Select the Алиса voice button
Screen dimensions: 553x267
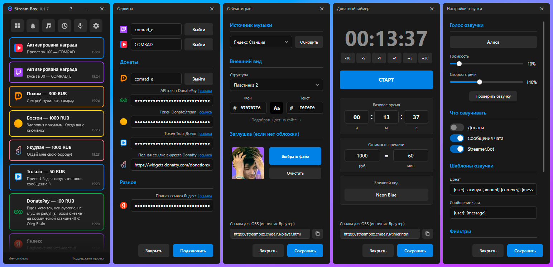tap(493, 42)
